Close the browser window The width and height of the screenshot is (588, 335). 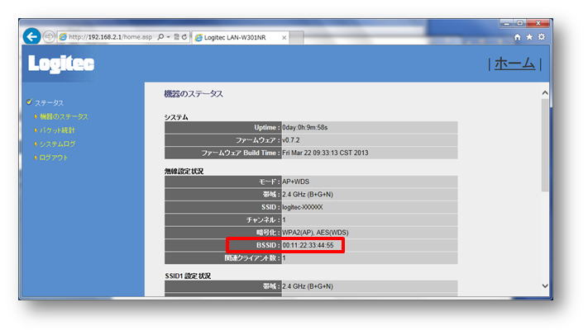[x=538, y=23]
